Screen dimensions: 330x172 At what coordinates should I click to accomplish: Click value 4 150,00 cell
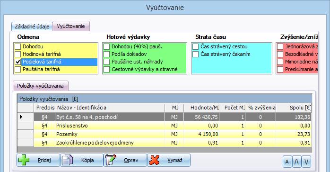point(201,134)
